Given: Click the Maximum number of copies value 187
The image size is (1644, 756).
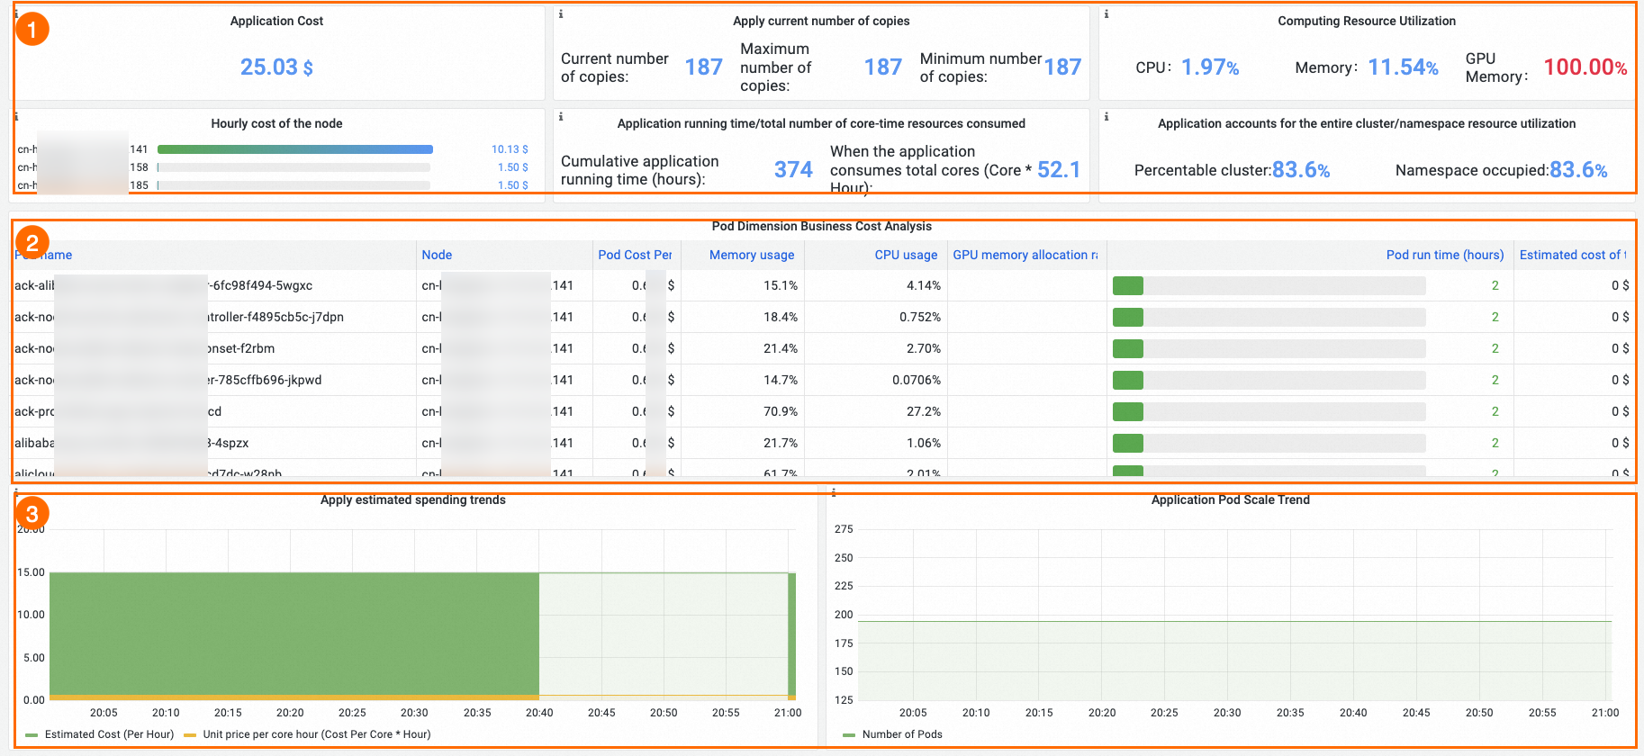Looking at the screenshot, I should tap(883, 67).
